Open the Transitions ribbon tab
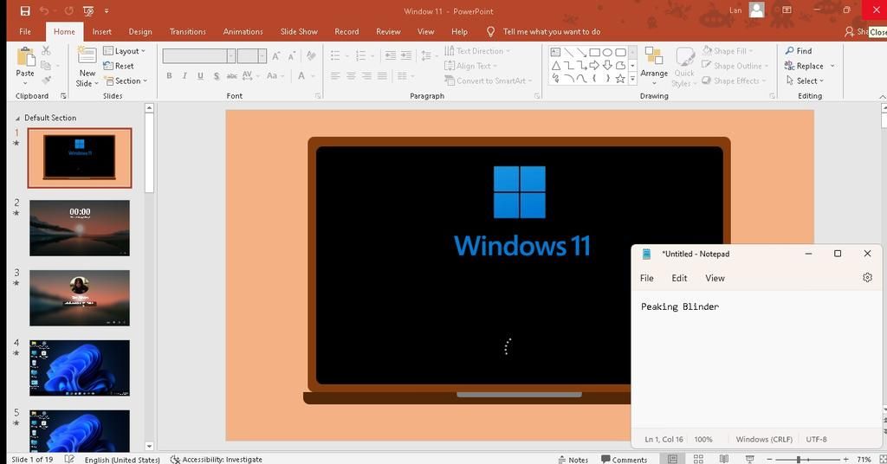887x464 pixels. click(x=187, y=32)
